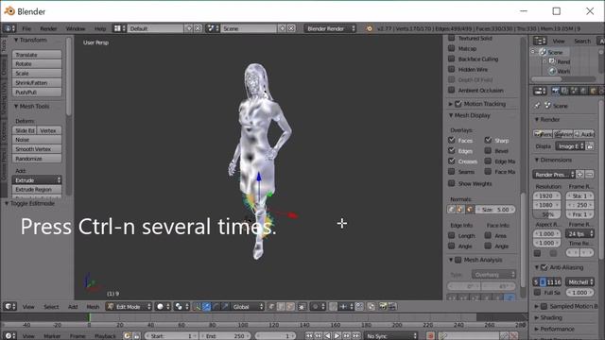Select the translate manipulator icon
The image size is (605, 340).
point(206,306)
